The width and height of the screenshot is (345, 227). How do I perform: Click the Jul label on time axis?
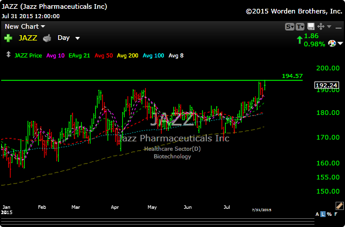(227, 207)
